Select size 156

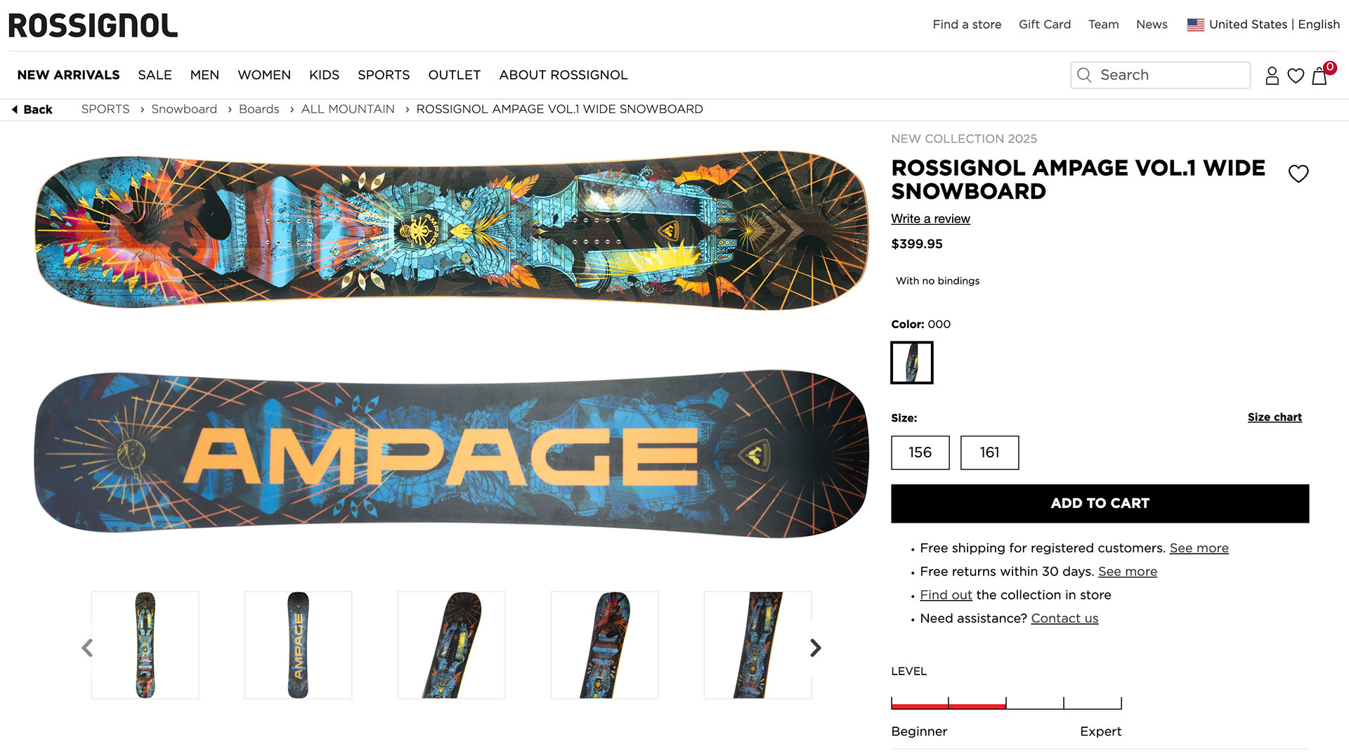920,452
